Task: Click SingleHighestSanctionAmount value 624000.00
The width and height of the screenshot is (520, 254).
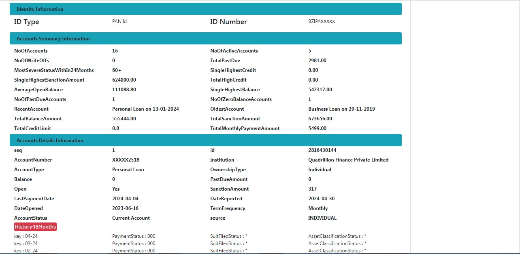Action: coord(124,80)
